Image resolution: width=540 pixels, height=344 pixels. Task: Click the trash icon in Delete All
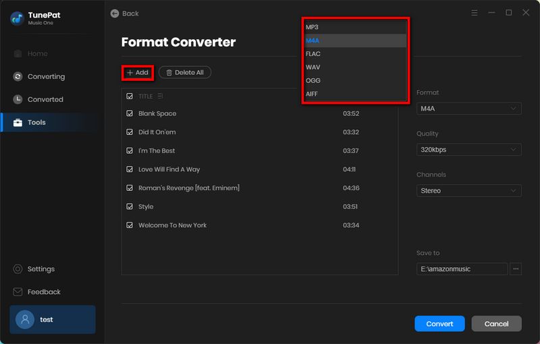[169, 73]
